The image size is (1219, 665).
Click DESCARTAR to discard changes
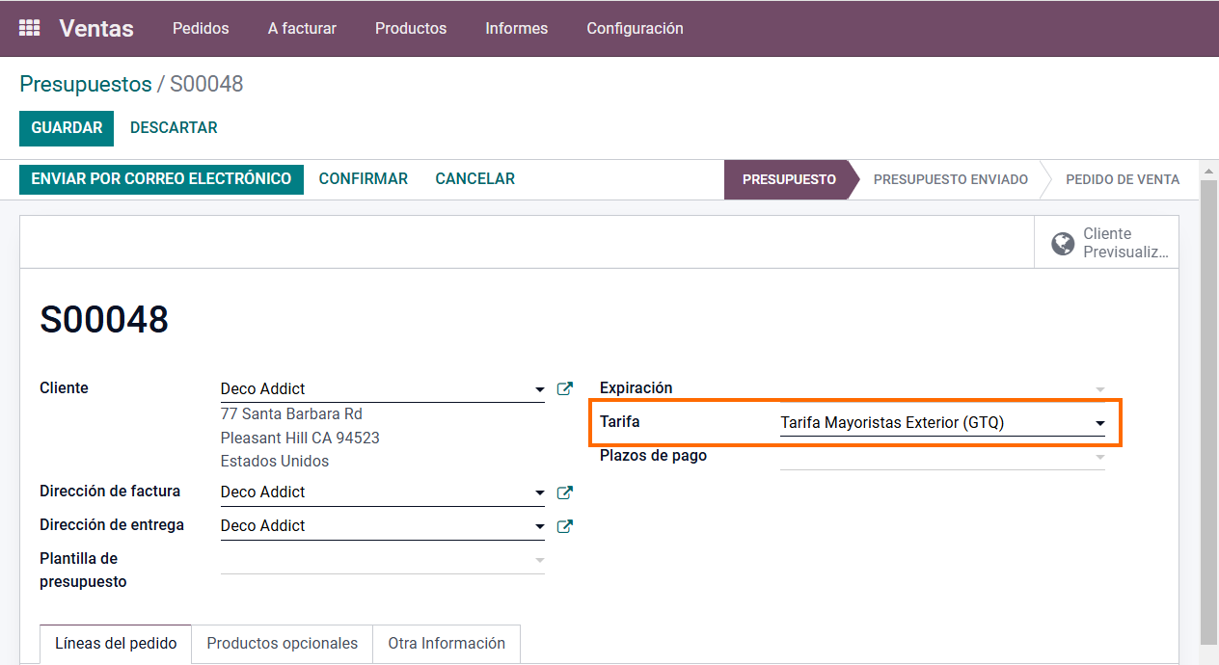(x=174, y=128)
